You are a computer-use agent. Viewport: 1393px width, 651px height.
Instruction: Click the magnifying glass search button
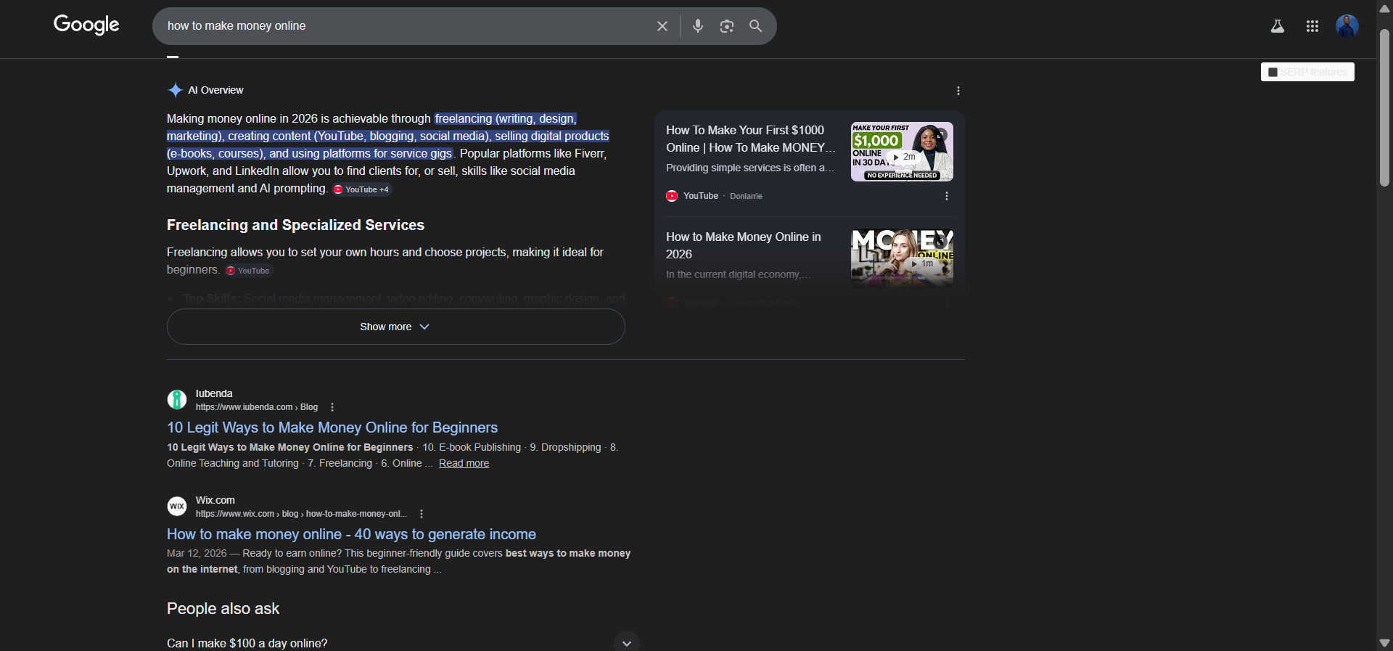pyautogui.click(x=755, y=26)
